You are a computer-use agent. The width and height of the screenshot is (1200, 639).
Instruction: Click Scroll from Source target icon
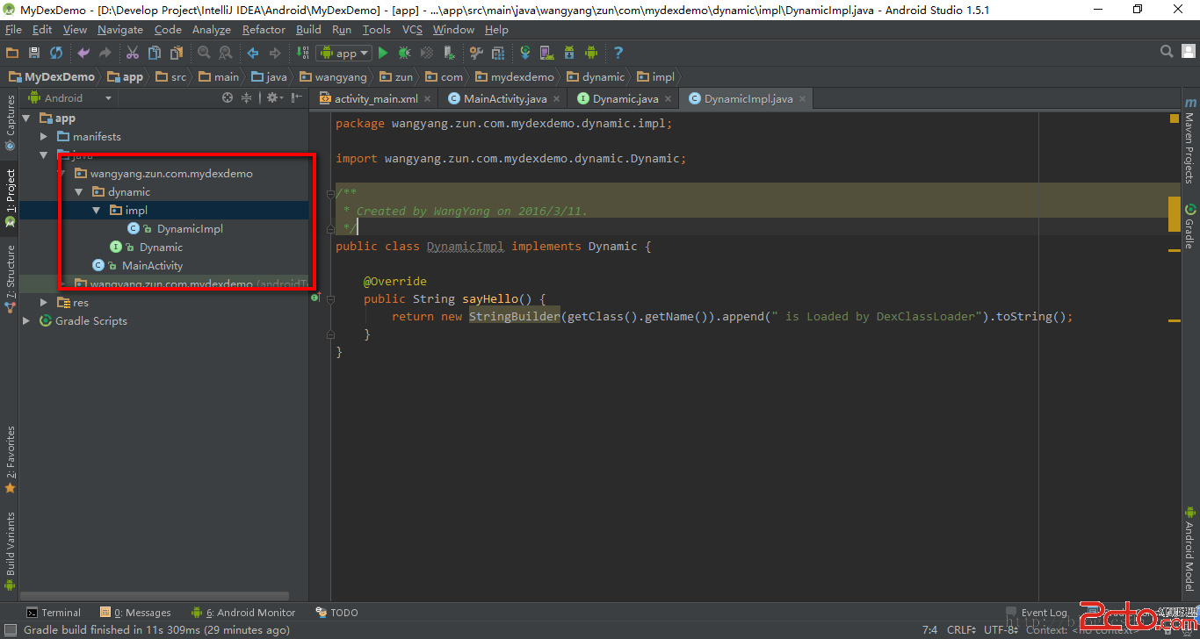pos(228,98)
